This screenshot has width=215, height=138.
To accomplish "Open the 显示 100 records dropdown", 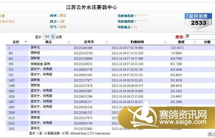I will coord(49,36).
